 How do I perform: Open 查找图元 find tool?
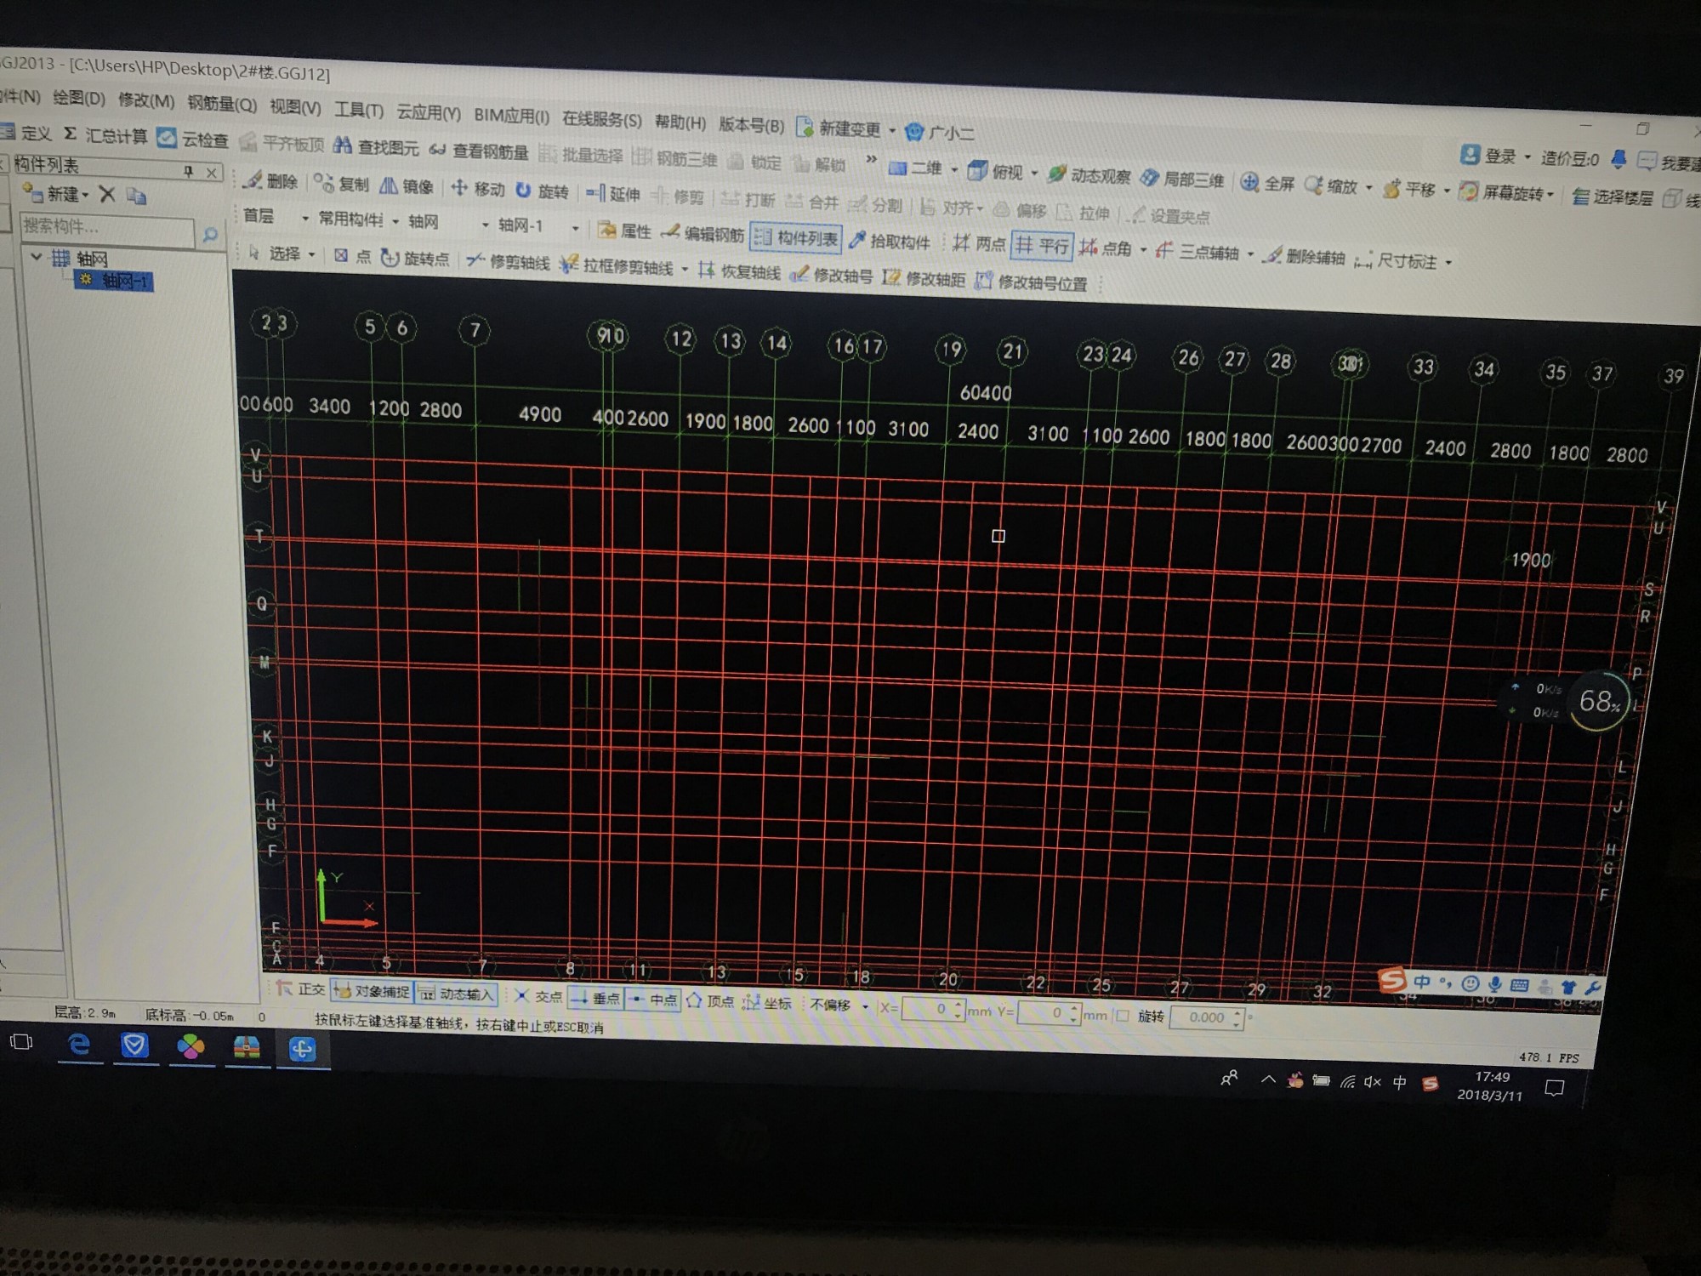coord(376,146)
